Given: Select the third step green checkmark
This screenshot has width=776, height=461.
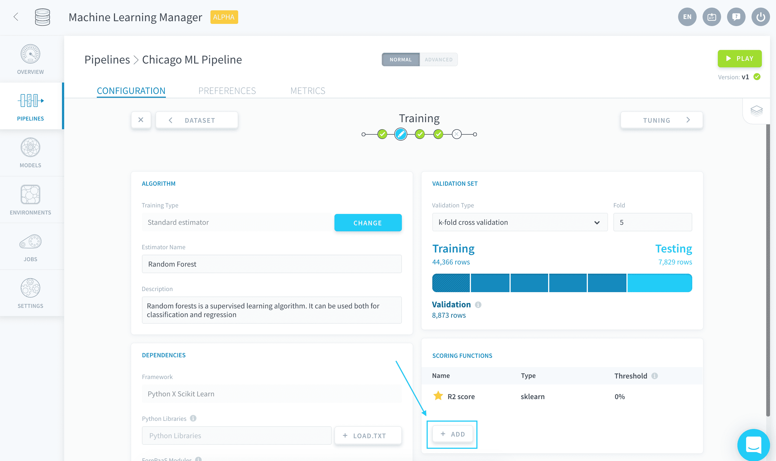Looking at the screenshot, I should tap(420, 134).
